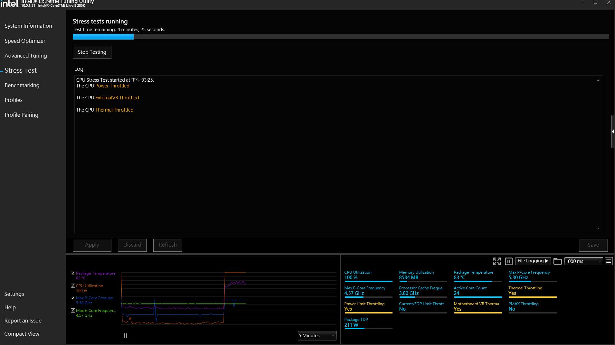Open the 1000 ms polling interval dropdown
This screenshot has height=345, width=615.
[583, 261]
